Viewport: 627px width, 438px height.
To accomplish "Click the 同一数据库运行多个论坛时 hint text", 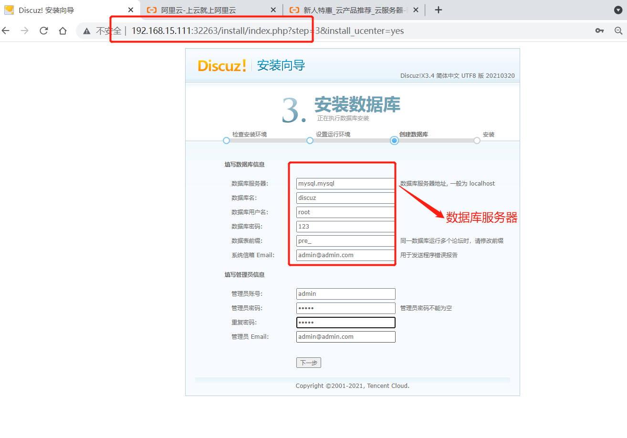I will [451, 241].
